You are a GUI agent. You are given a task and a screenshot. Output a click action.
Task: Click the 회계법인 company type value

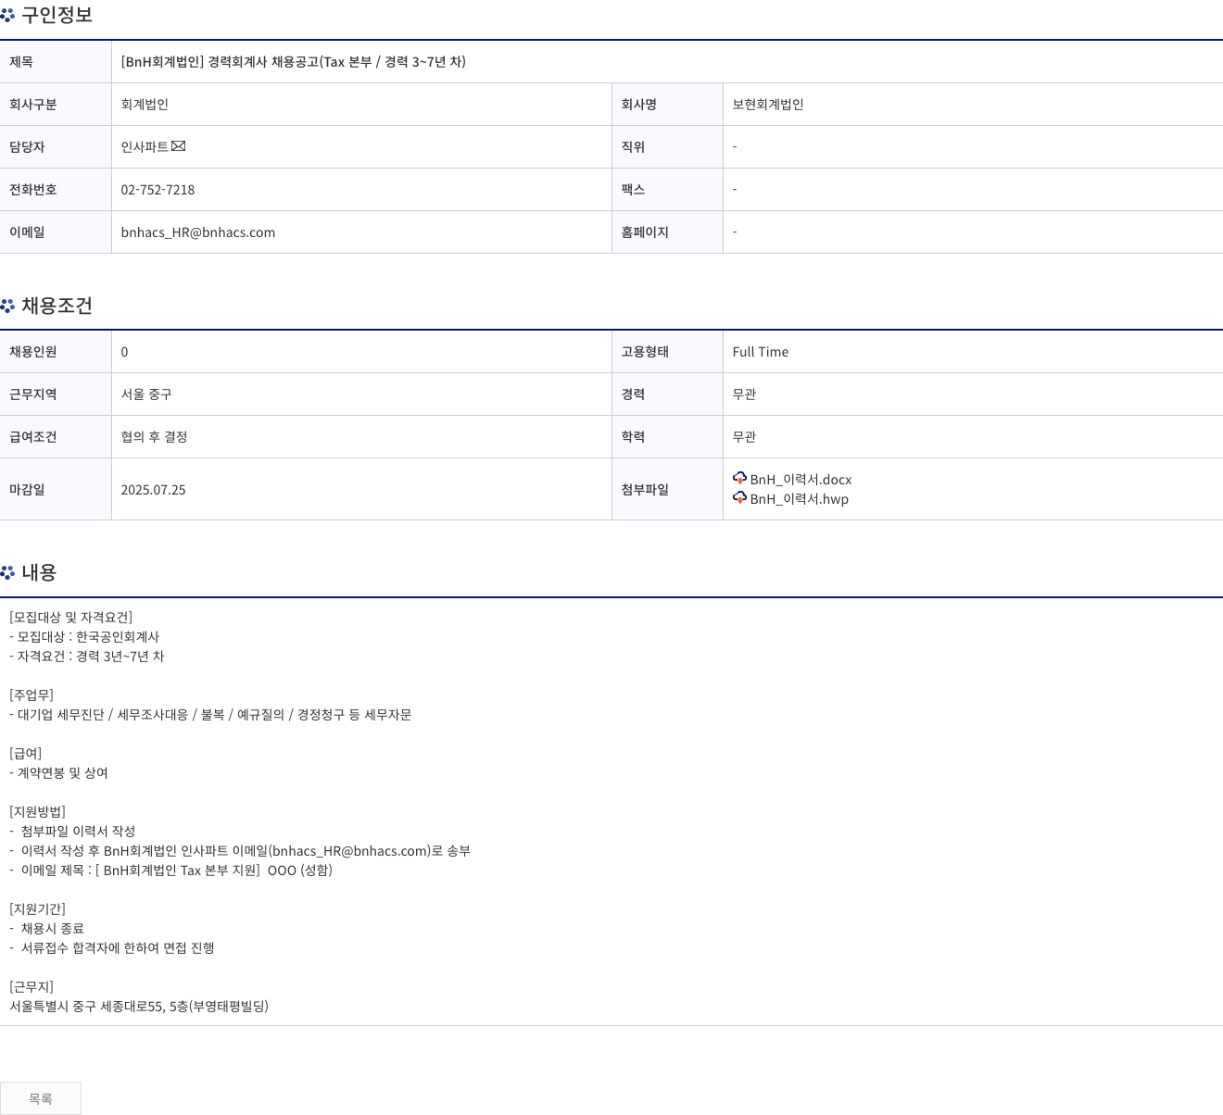coord(145,105)
